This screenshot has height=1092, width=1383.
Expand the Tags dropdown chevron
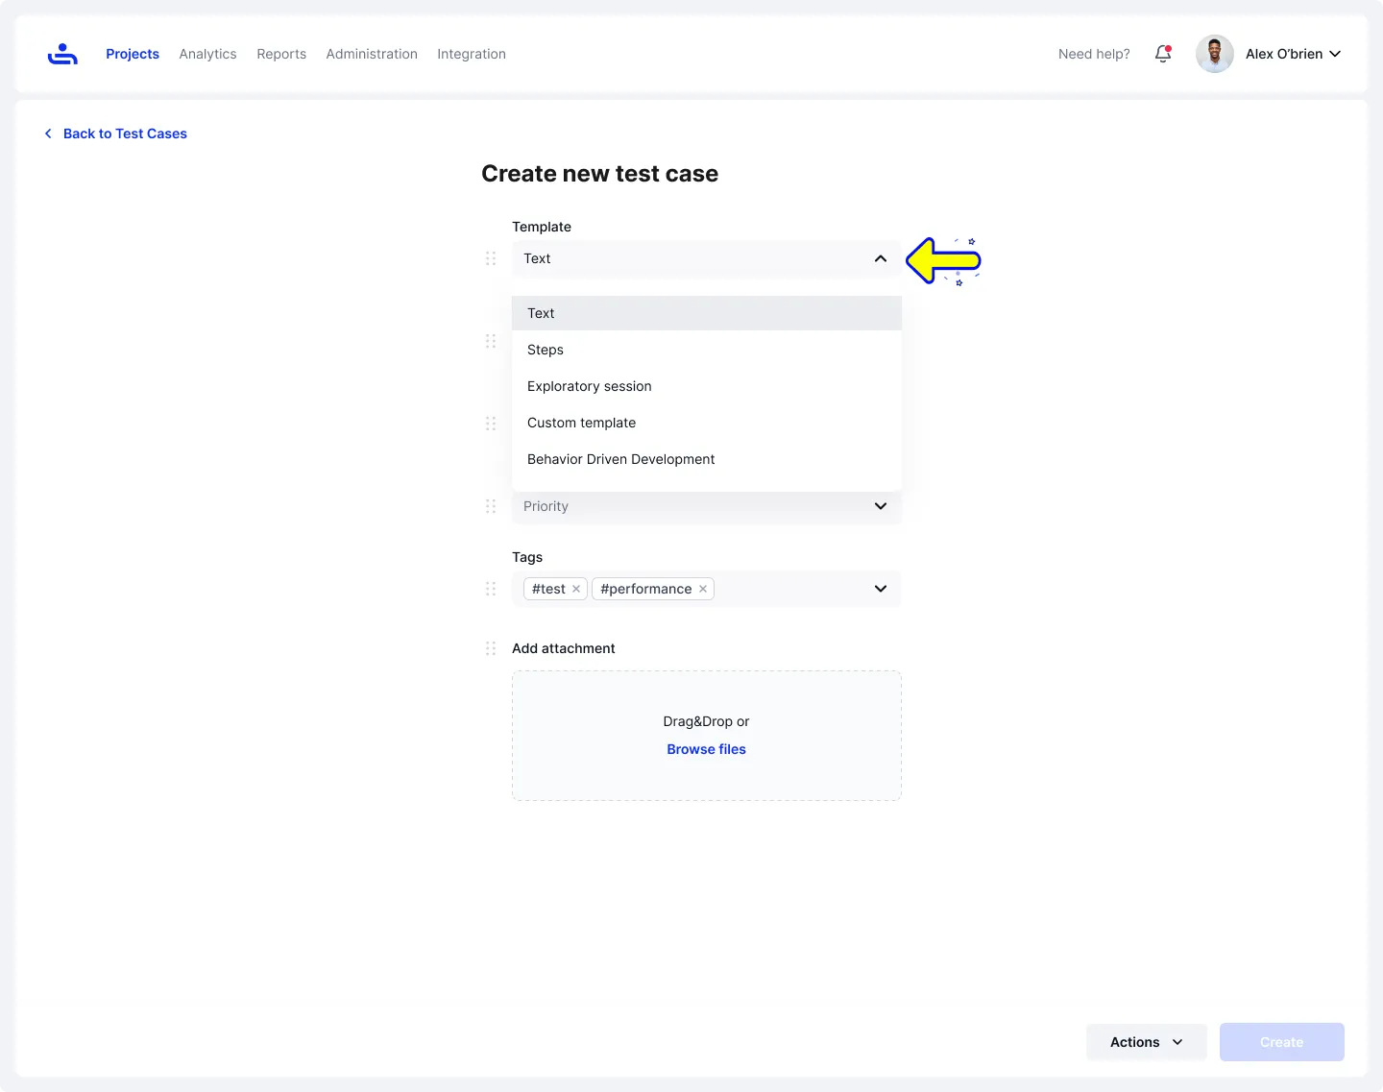[880, 589]
